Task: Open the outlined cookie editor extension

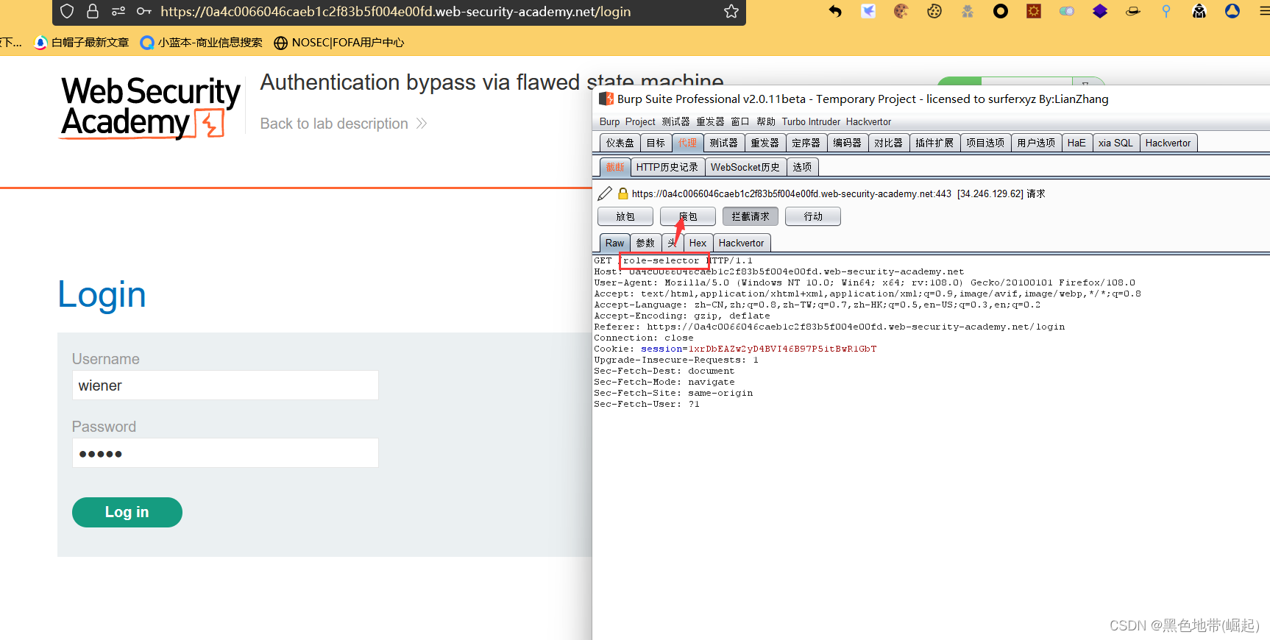Action: pos(934,11)
